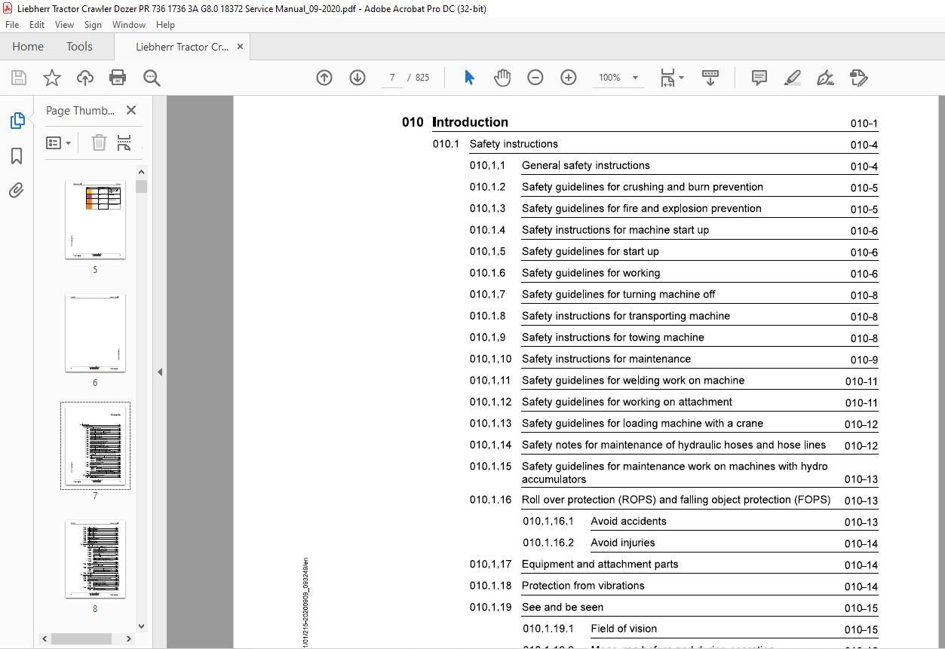This screenshot has width=945, height=649.
Task: Open the Edit menu
Action: tap(37, 25)
